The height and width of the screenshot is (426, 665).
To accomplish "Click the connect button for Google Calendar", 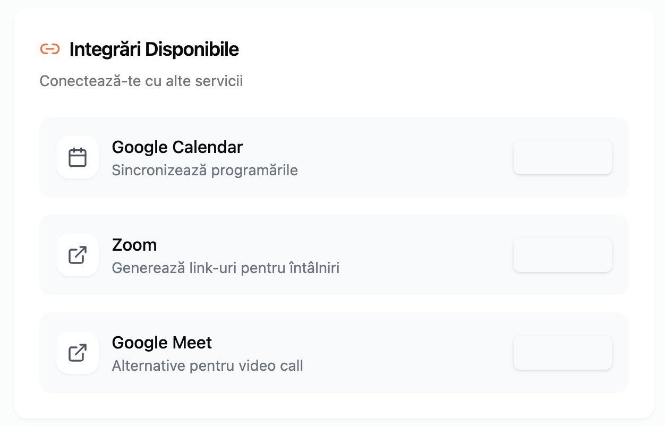I will click(x=562, y=157).
